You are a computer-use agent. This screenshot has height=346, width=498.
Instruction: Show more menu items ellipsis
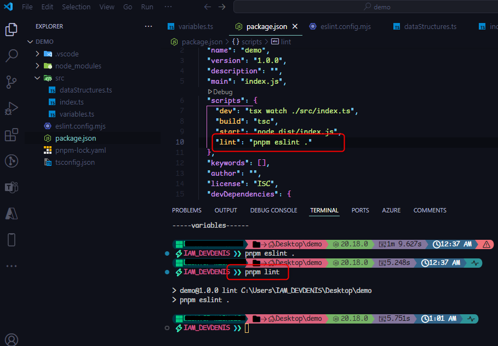point(168,7)
